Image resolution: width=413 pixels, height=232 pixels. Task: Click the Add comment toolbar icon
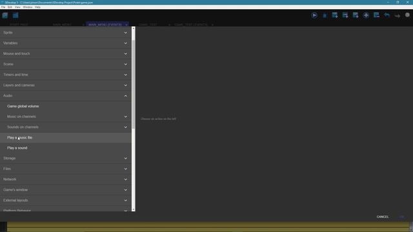click(x=356, y=15)
